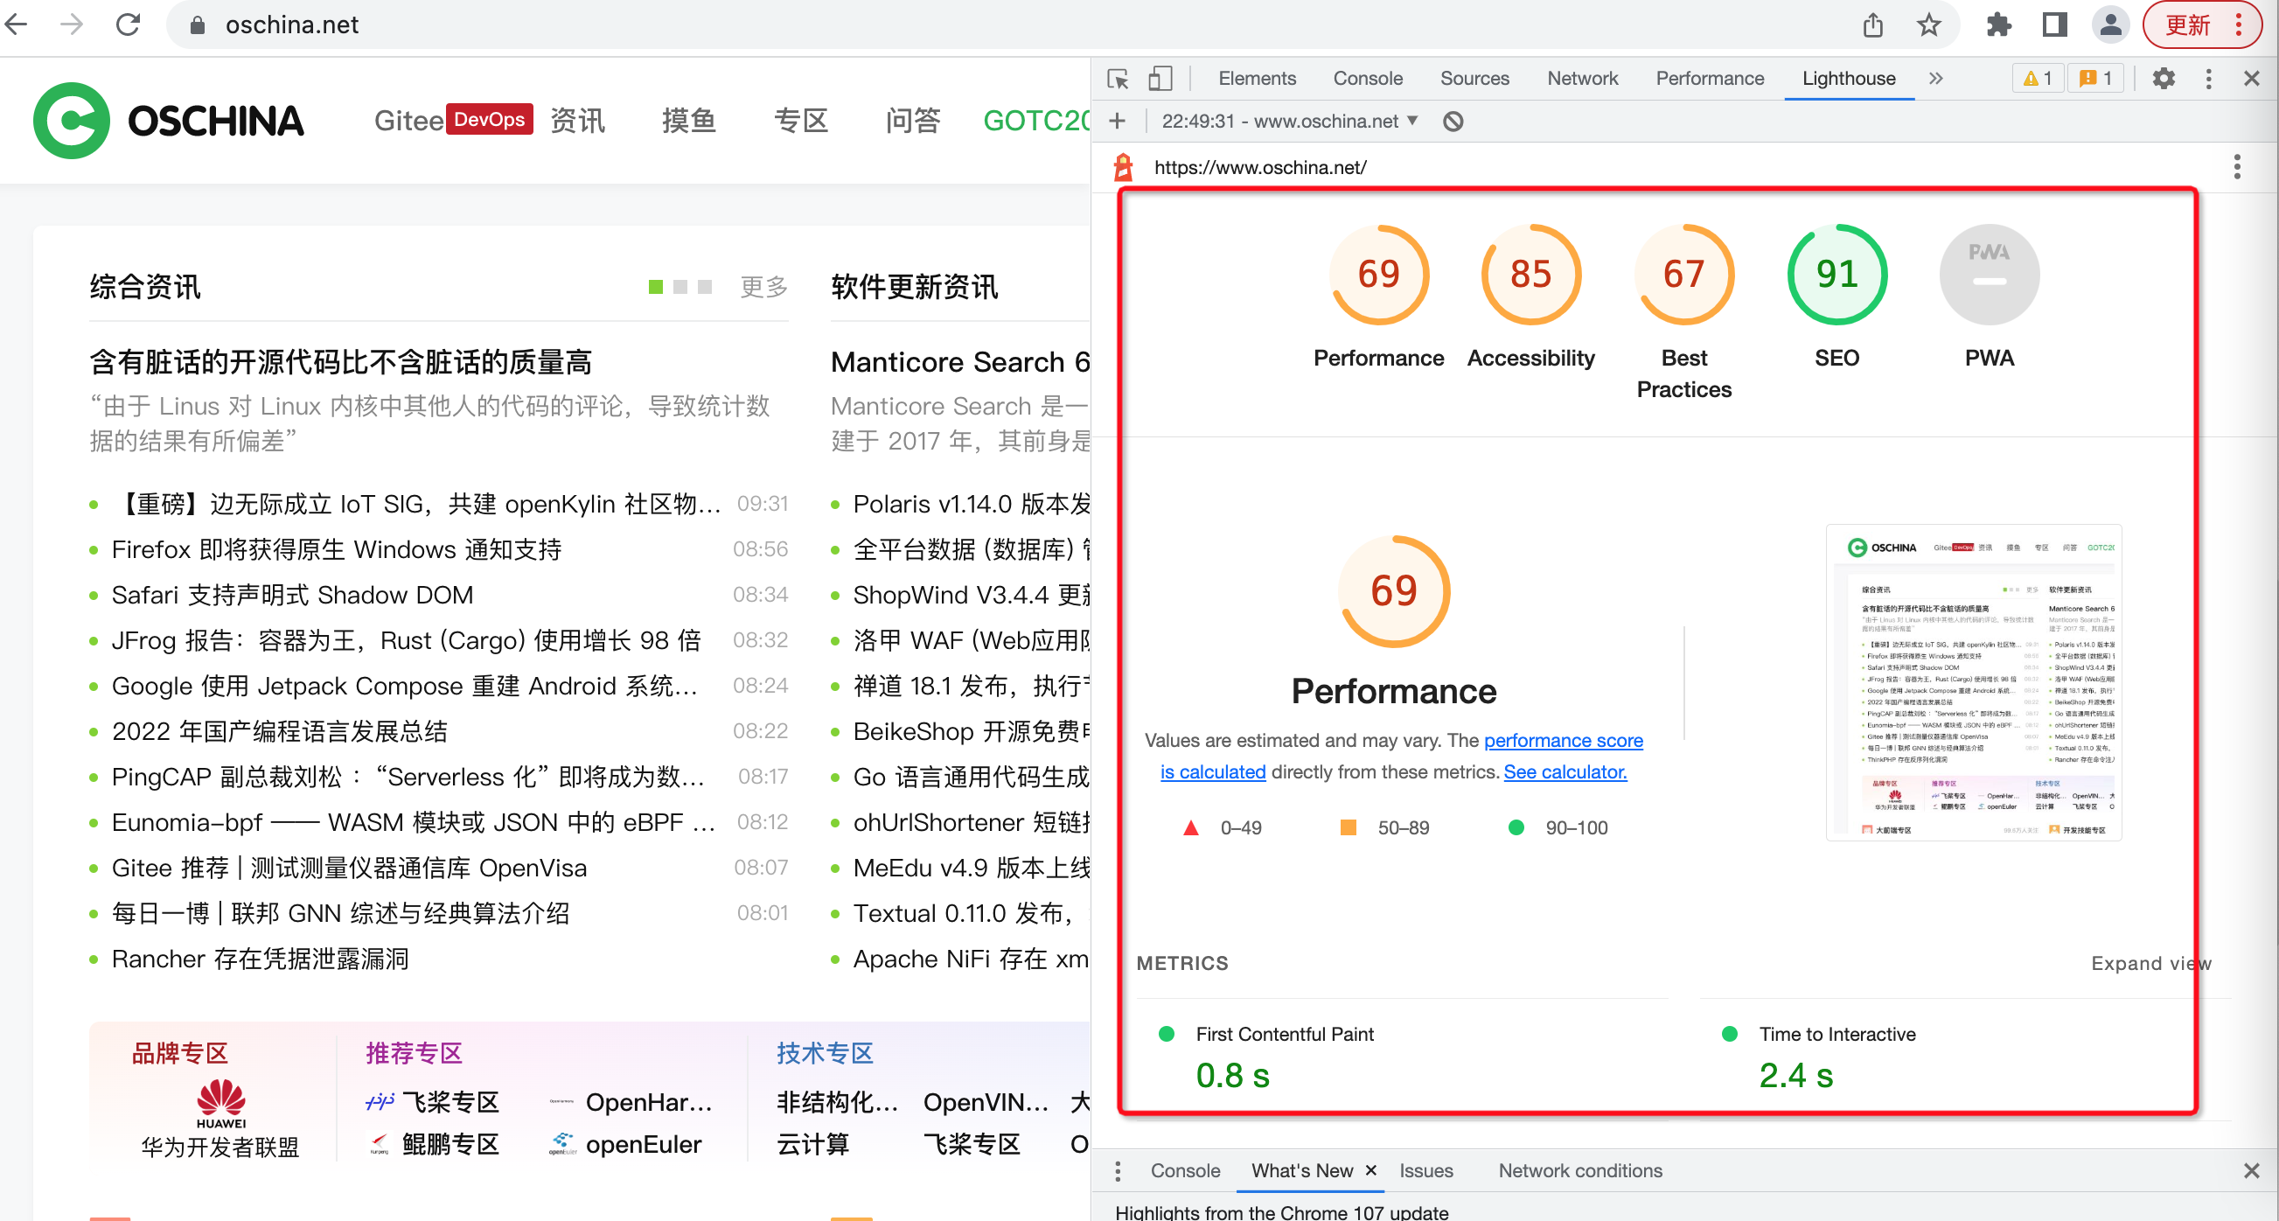Open the 专区 nav menu

coord(801,121)
